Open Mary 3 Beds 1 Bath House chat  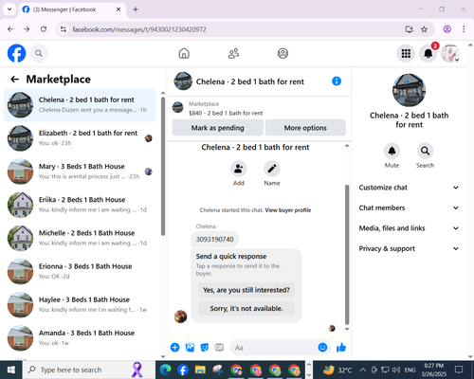pos(80,171)
